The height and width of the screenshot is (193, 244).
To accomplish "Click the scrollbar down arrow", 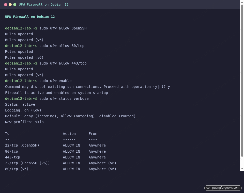I will (242, 168).
